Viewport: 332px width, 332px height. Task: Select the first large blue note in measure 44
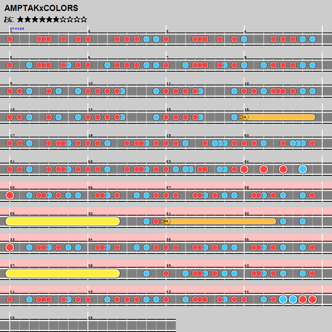283,299
